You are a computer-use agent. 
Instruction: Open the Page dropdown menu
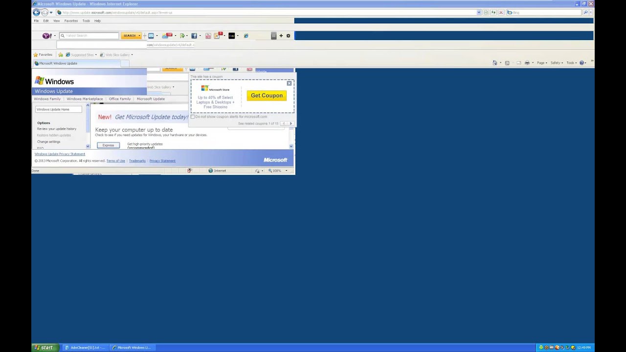pyautogui.click(x=541, y=63)
